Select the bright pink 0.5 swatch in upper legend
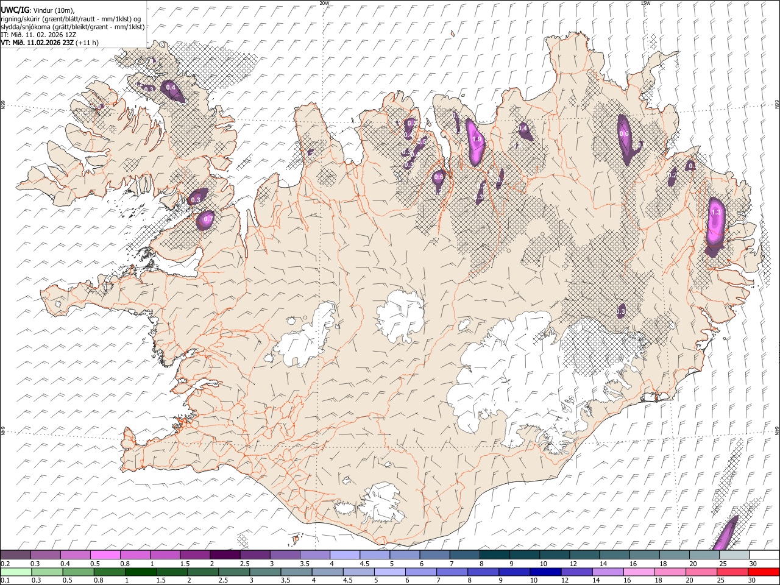 click(x=105, y=555)
